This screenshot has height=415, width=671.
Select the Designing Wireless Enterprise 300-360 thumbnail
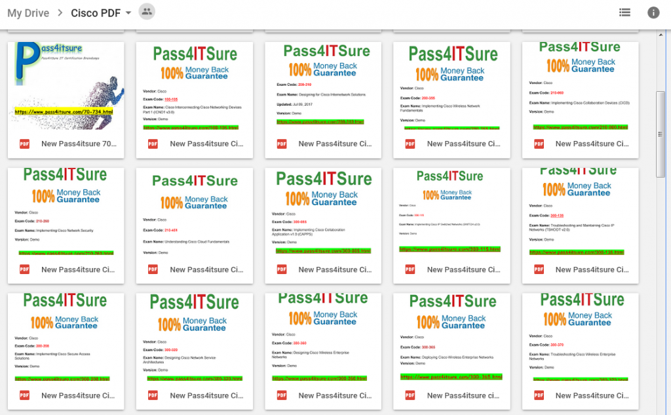(323, 338)
